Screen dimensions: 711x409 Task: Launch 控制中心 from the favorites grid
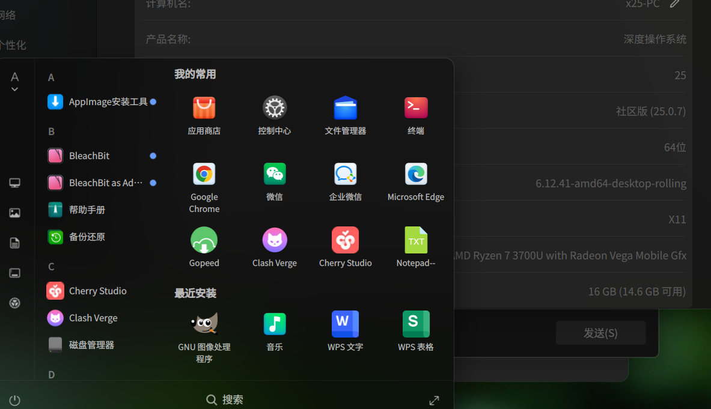(274, 108)
